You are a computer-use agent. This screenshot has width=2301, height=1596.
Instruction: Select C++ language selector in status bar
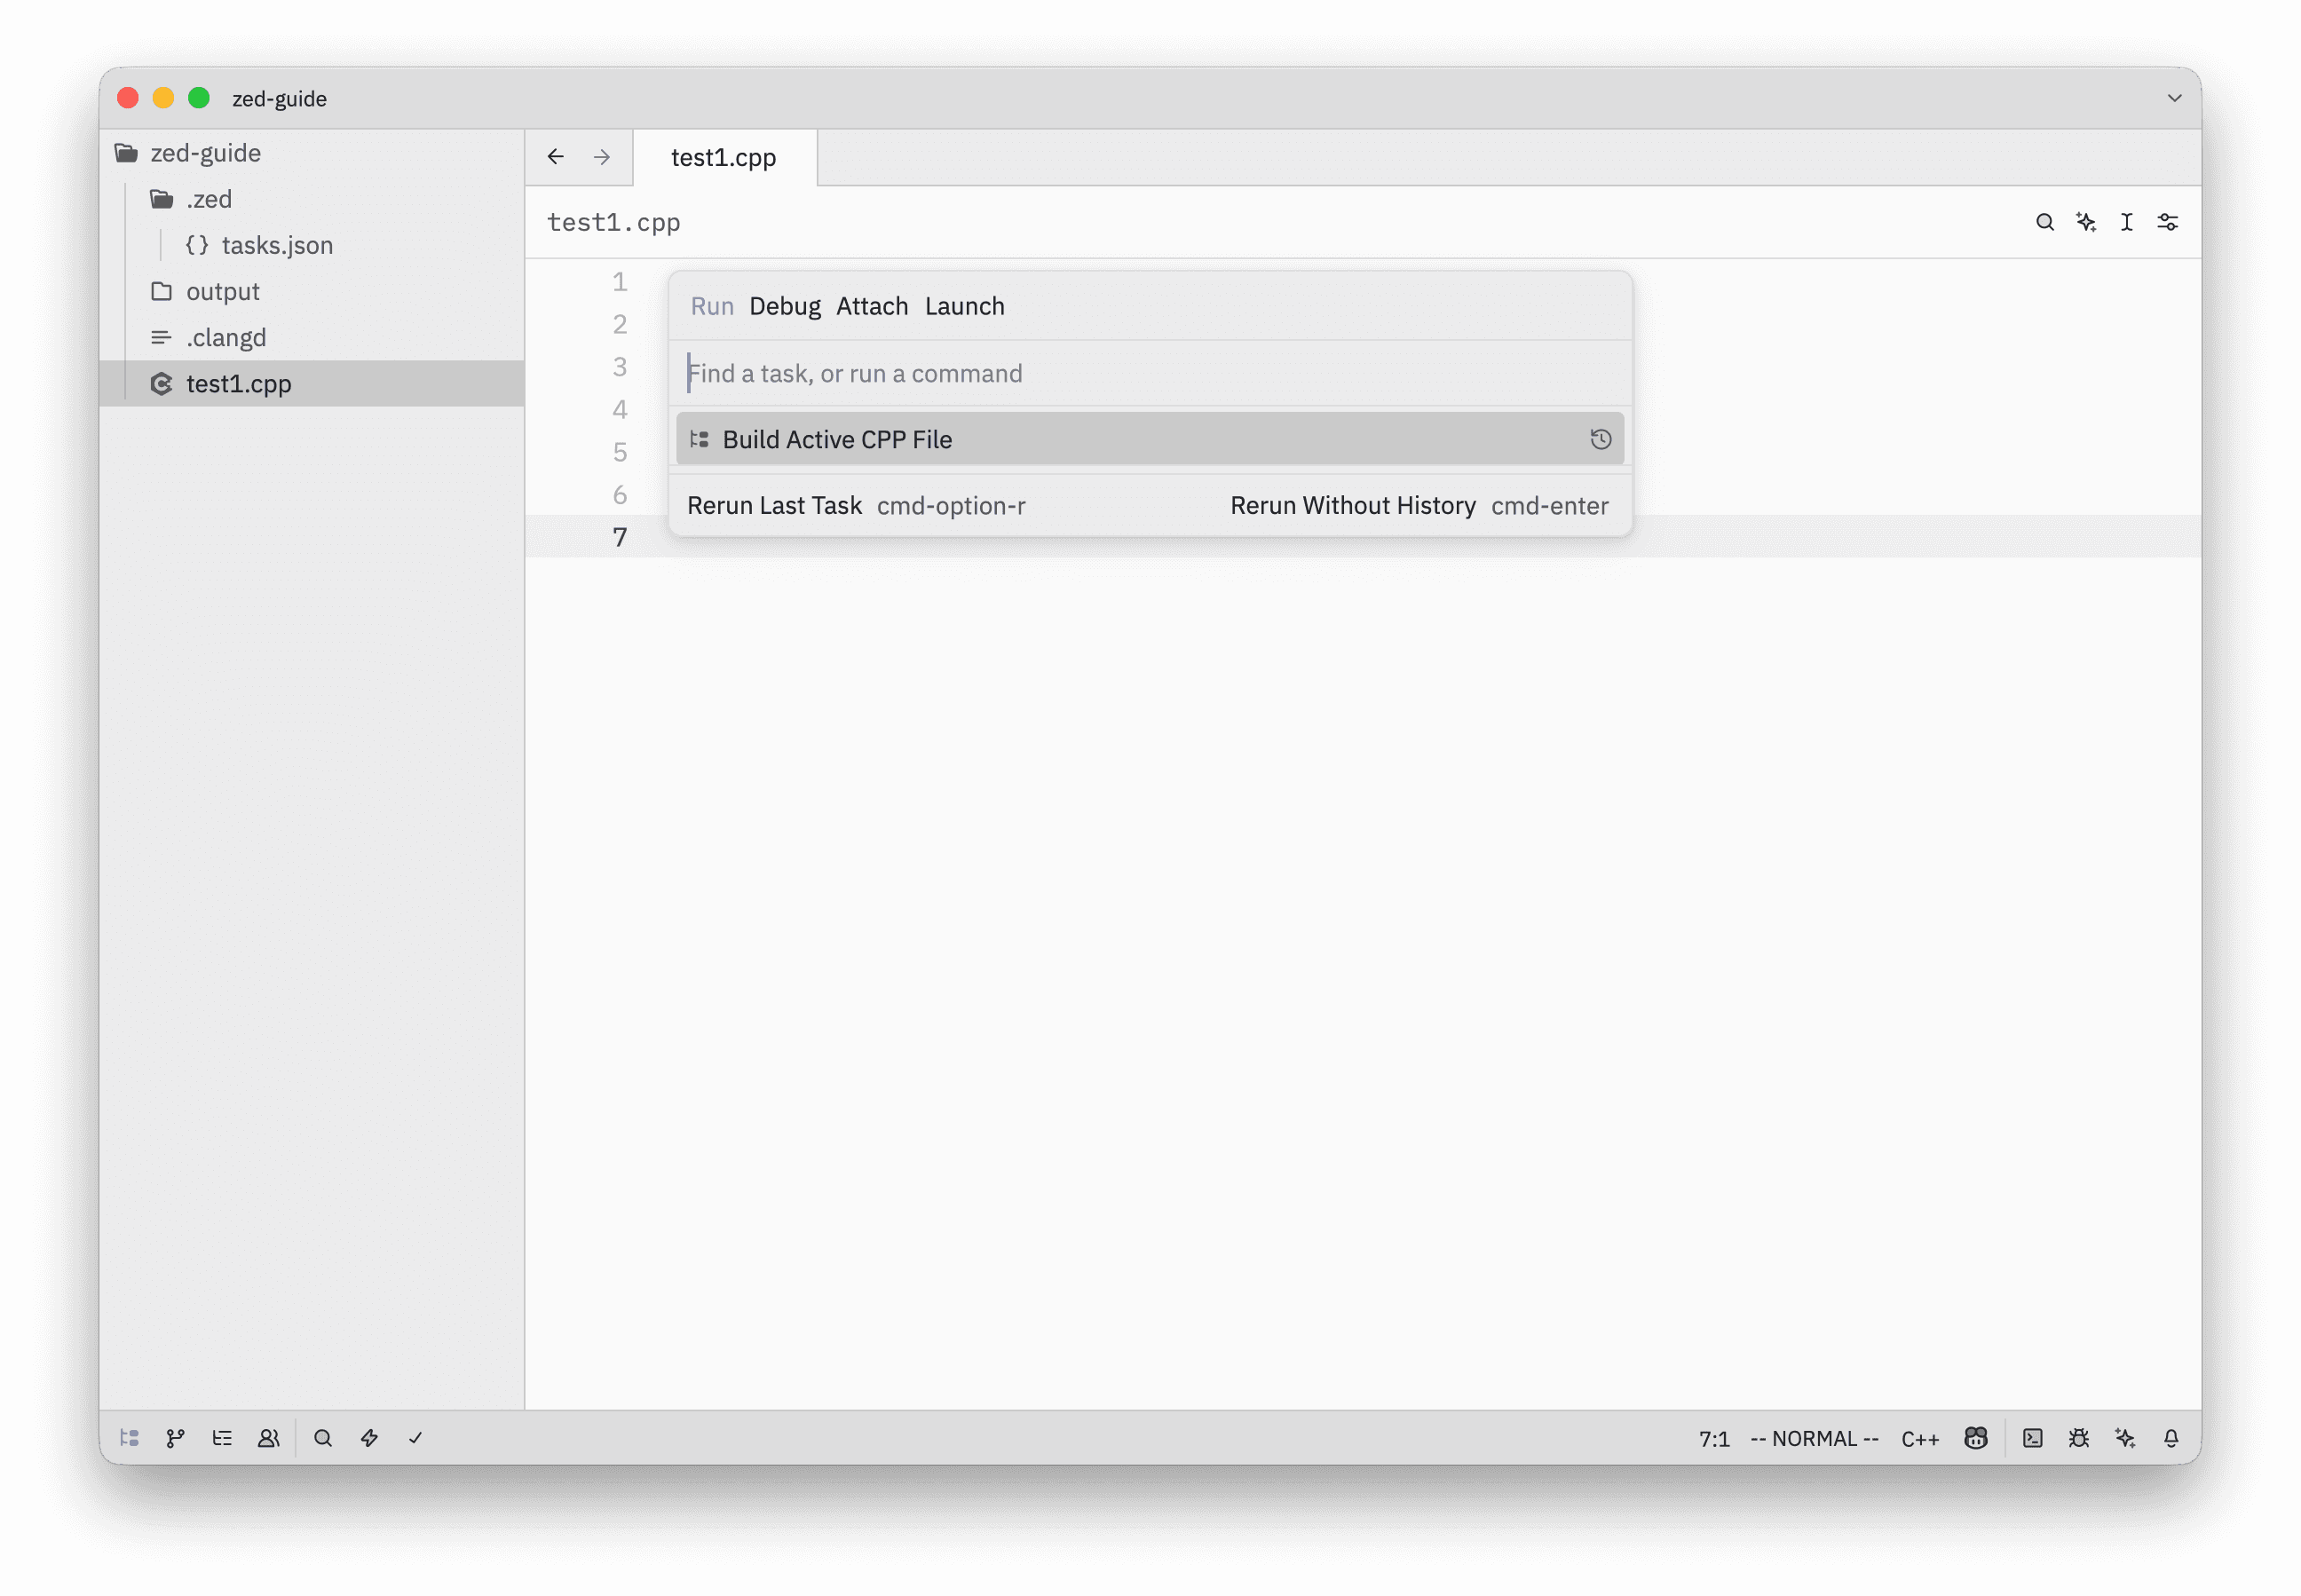(1920, 1439)
